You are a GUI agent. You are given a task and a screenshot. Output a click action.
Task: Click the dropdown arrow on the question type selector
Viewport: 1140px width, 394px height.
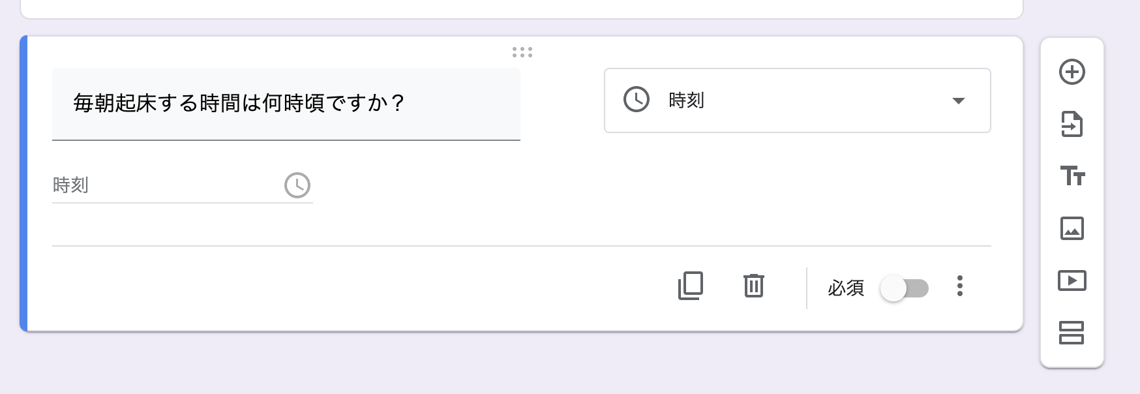coord(958,100)
